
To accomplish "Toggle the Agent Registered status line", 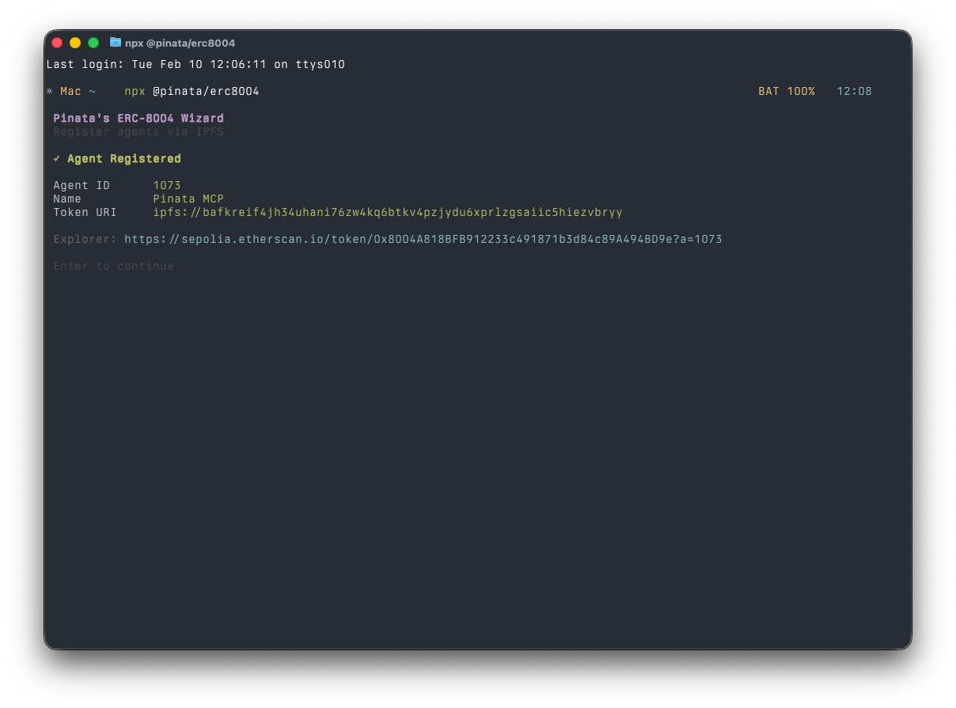I will click(123, 158).
